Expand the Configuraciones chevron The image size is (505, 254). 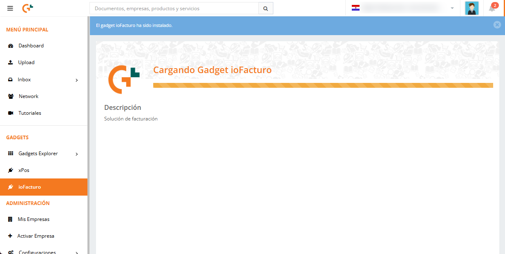coord(77,252)
